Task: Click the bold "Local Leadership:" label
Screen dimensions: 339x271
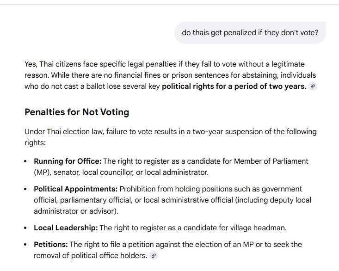Action: coord(66,228)
